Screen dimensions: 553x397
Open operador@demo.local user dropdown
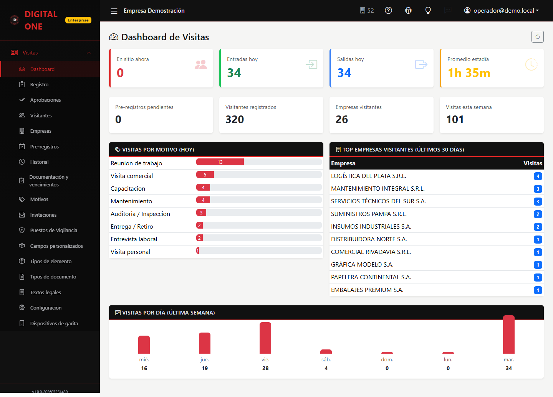[501, 10]
